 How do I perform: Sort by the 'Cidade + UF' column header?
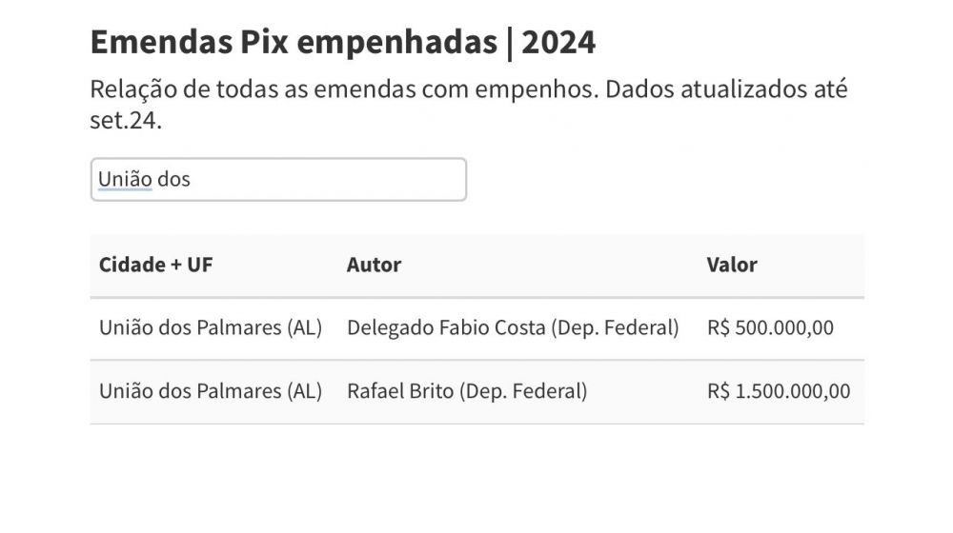tap(155, 265)
